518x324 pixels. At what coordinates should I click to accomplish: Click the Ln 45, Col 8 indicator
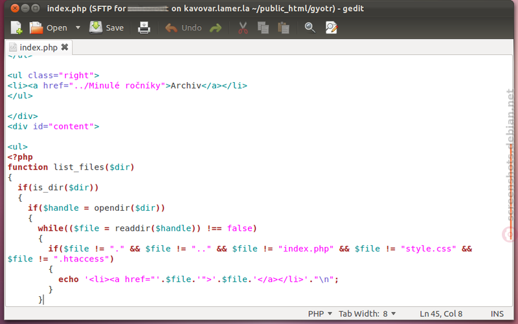441,314
